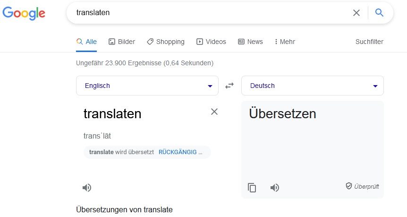The image size is (407, 217).
Task: Swap languages with the arrows icon
Action: tap(229, 86)
